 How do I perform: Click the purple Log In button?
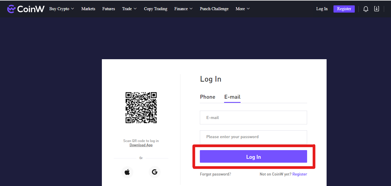coord(253,157)
